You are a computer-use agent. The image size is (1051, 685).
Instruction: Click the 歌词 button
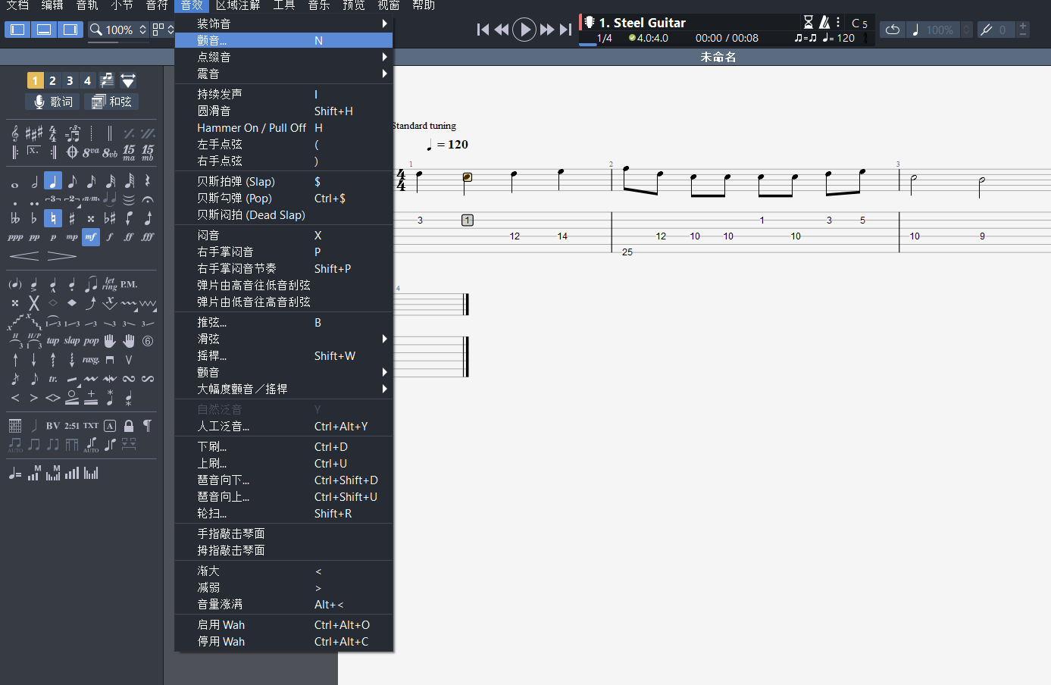coord(52,102)
